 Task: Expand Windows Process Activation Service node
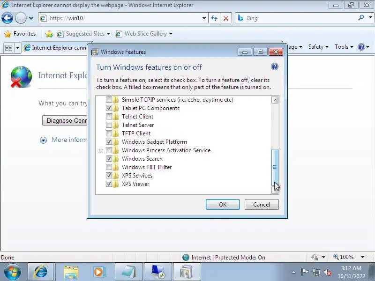click(101, 151)
